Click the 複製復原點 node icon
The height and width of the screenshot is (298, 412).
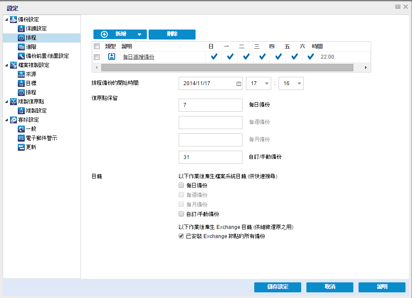13,102
